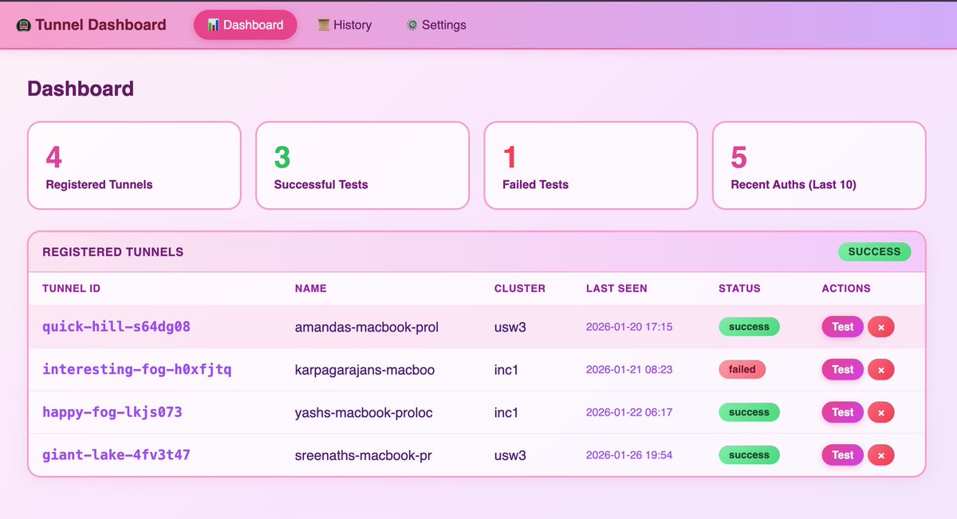957x519 pixels.
Task: Delete the interesting-fog-h0xfjtq tunnel with its x icon
Action: tap(881, 370)
